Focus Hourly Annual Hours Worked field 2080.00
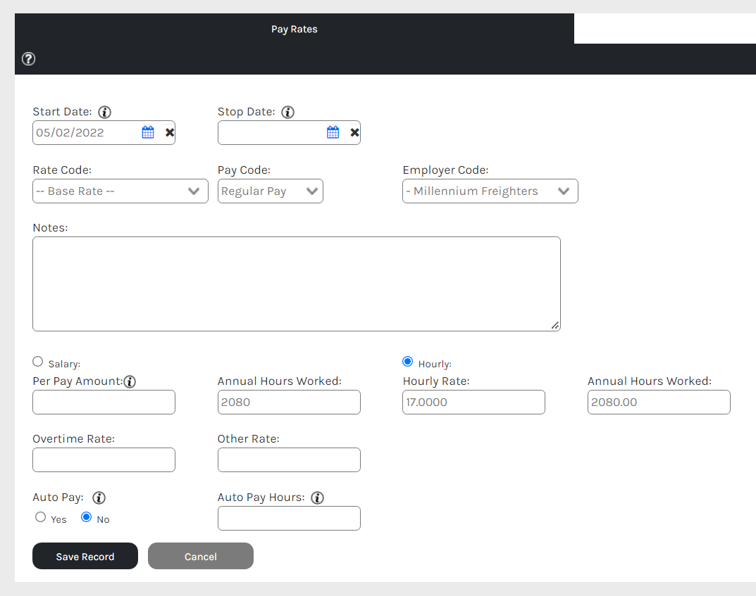 [659, 402]
